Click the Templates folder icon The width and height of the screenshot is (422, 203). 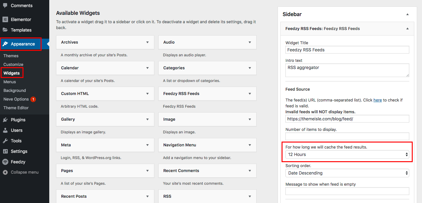coord(5,30)
